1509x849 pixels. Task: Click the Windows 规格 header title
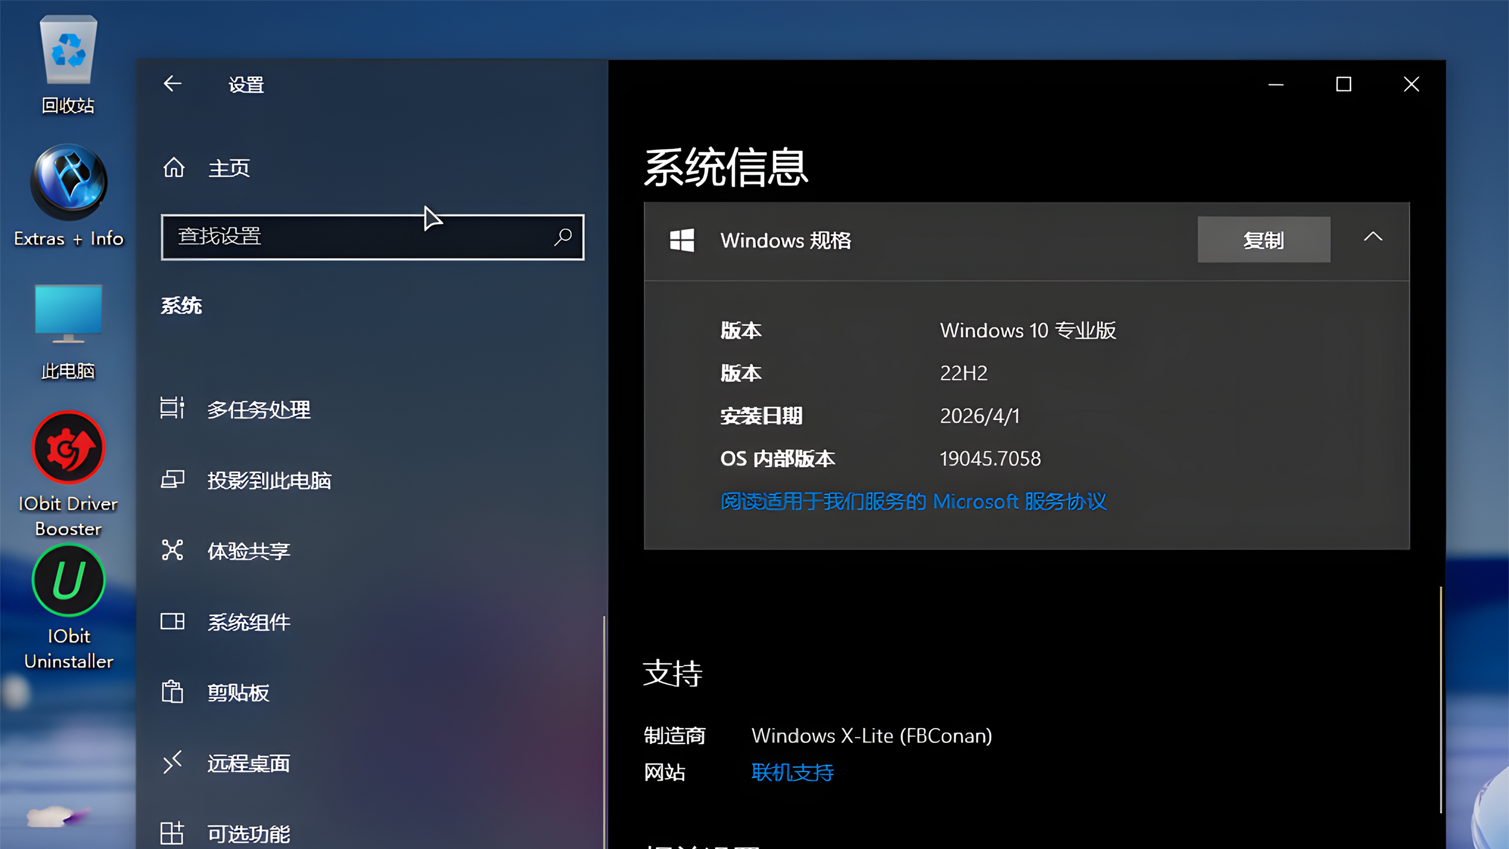786,240
